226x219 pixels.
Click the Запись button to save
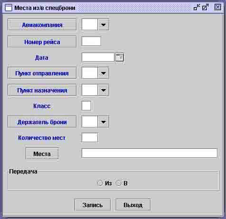tap(93, 205)
